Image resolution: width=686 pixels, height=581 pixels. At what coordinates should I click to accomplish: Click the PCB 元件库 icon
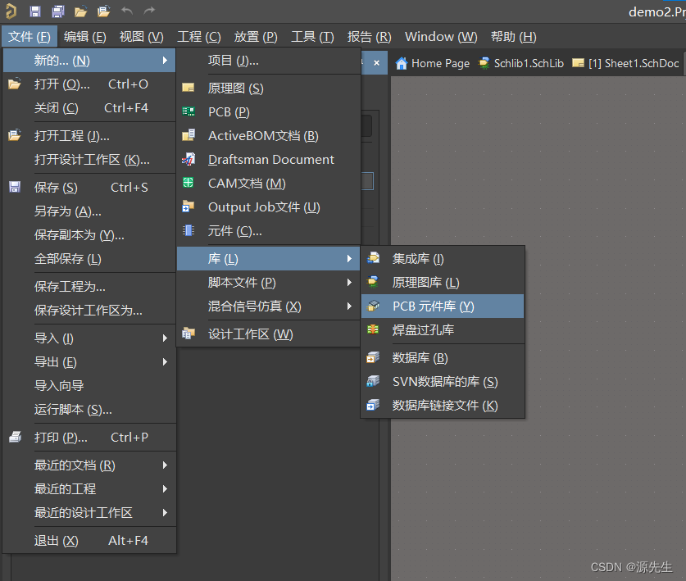(x=373, y=306)
